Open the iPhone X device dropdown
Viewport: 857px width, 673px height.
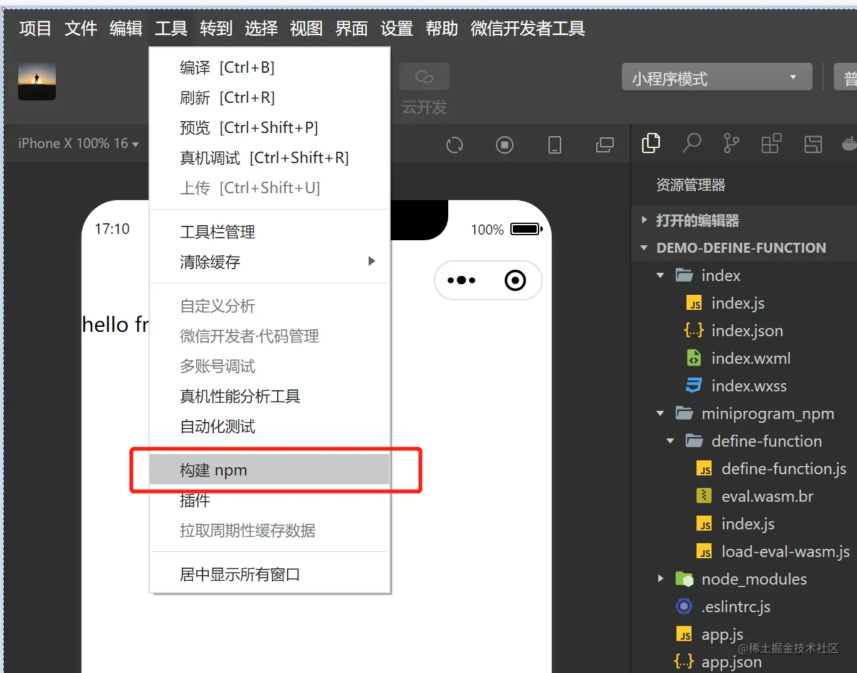point(78,144)
